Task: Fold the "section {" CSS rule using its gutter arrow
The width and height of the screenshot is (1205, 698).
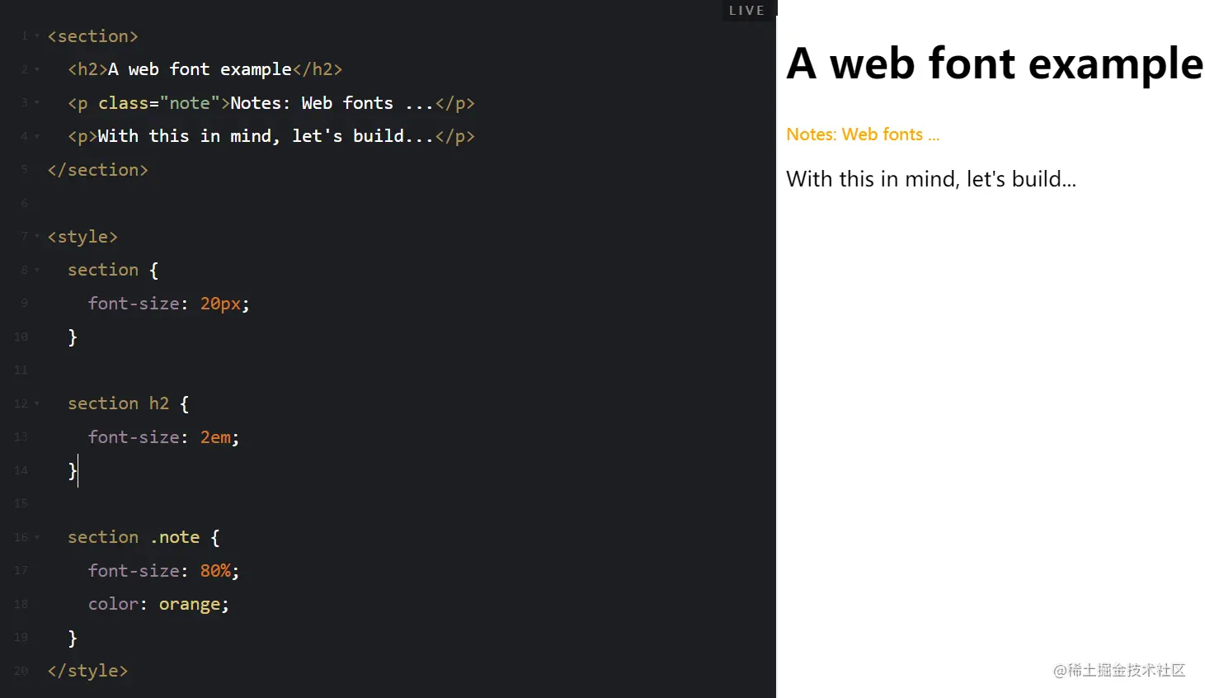Action: click(37, 270)
